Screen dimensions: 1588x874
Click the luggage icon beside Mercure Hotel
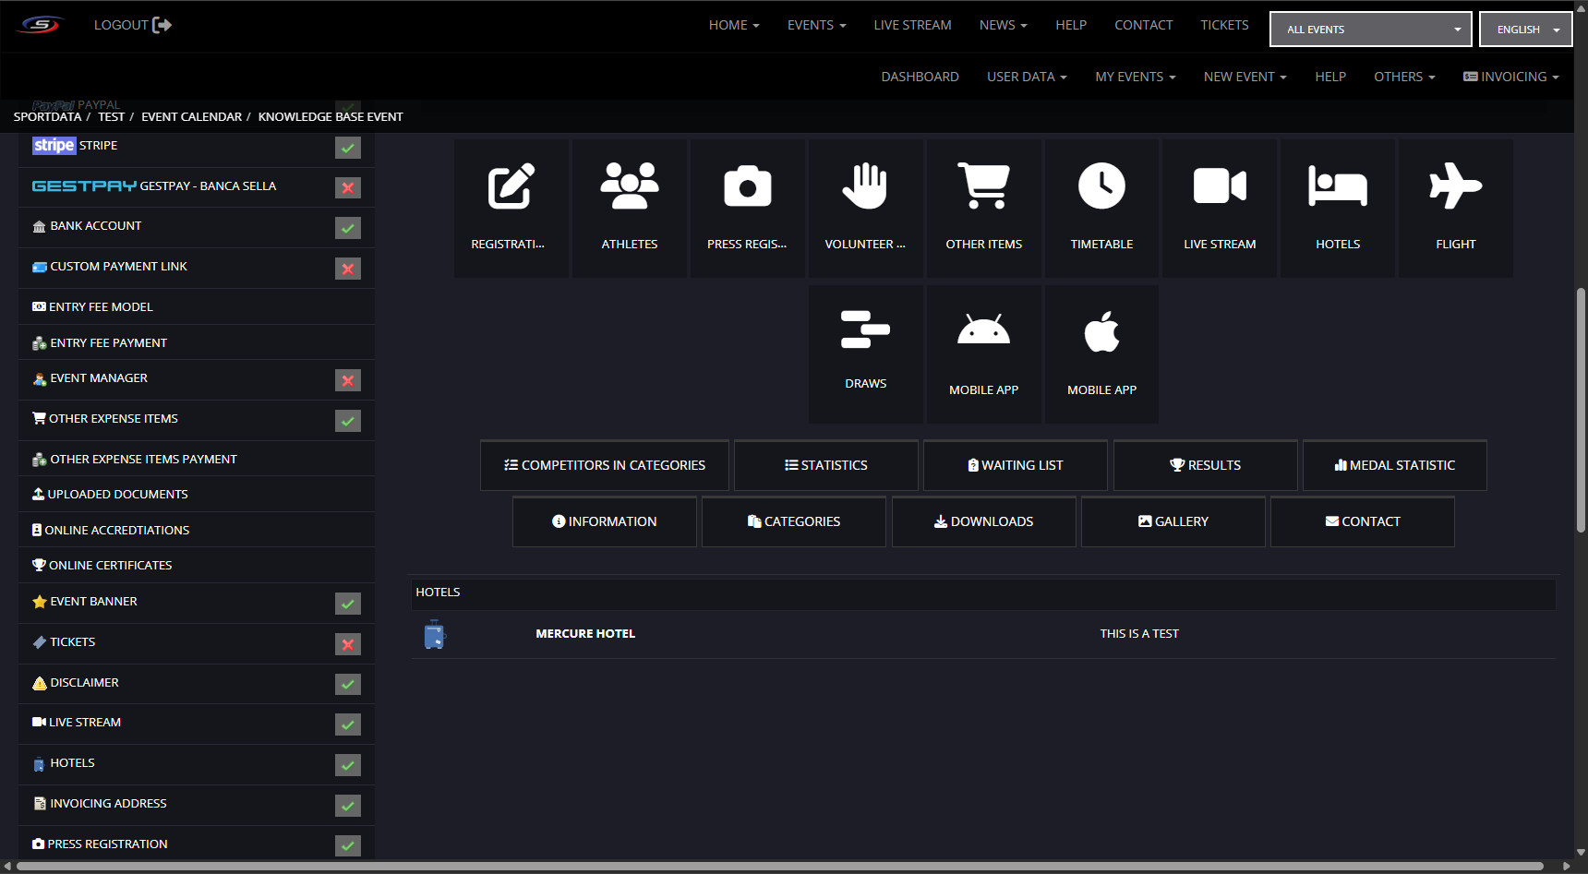coord(435,634)
